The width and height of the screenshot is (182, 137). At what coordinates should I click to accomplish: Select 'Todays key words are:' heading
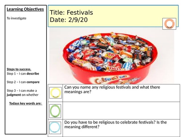[x=26, y=103]
